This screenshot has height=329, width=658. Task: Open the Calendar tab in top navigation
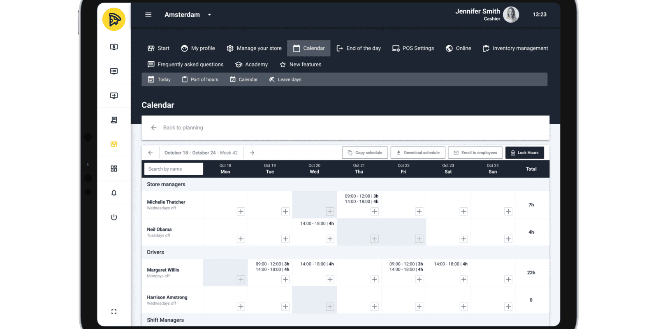click(309, 48)
